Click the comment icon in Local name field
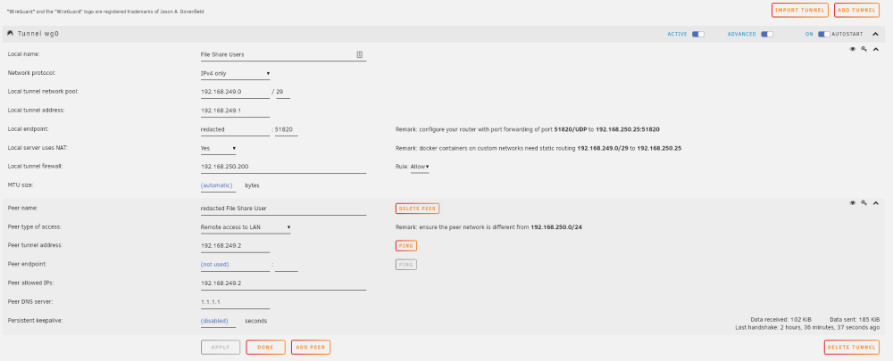 359,54
